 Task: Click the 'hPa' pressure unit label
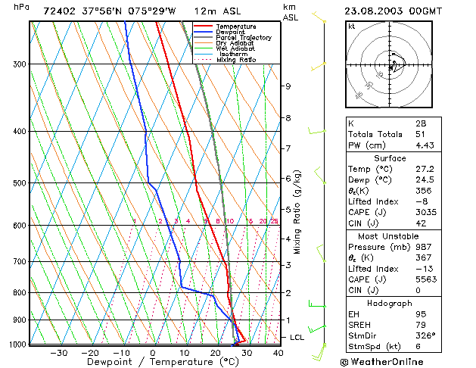pos(21,7)
